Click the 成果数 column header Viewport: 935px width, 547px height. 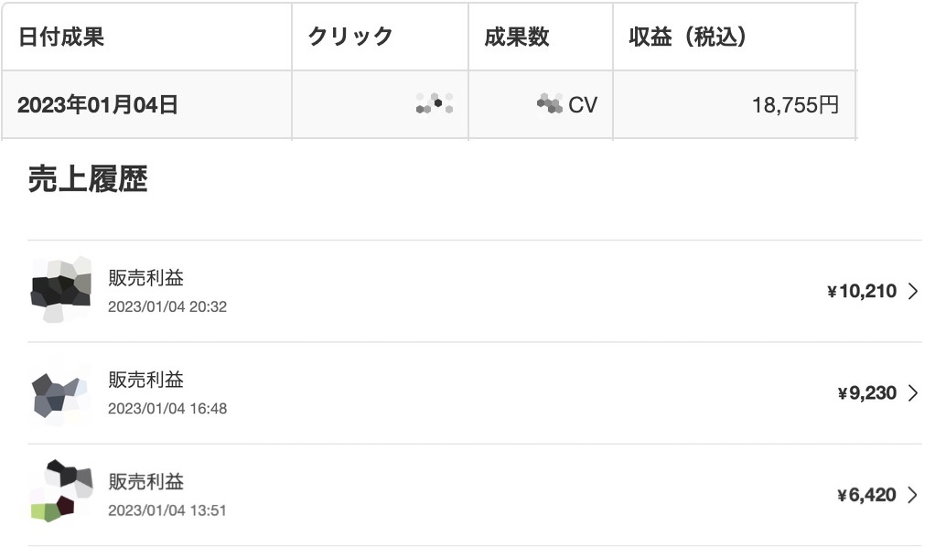[x=541, y=37]
